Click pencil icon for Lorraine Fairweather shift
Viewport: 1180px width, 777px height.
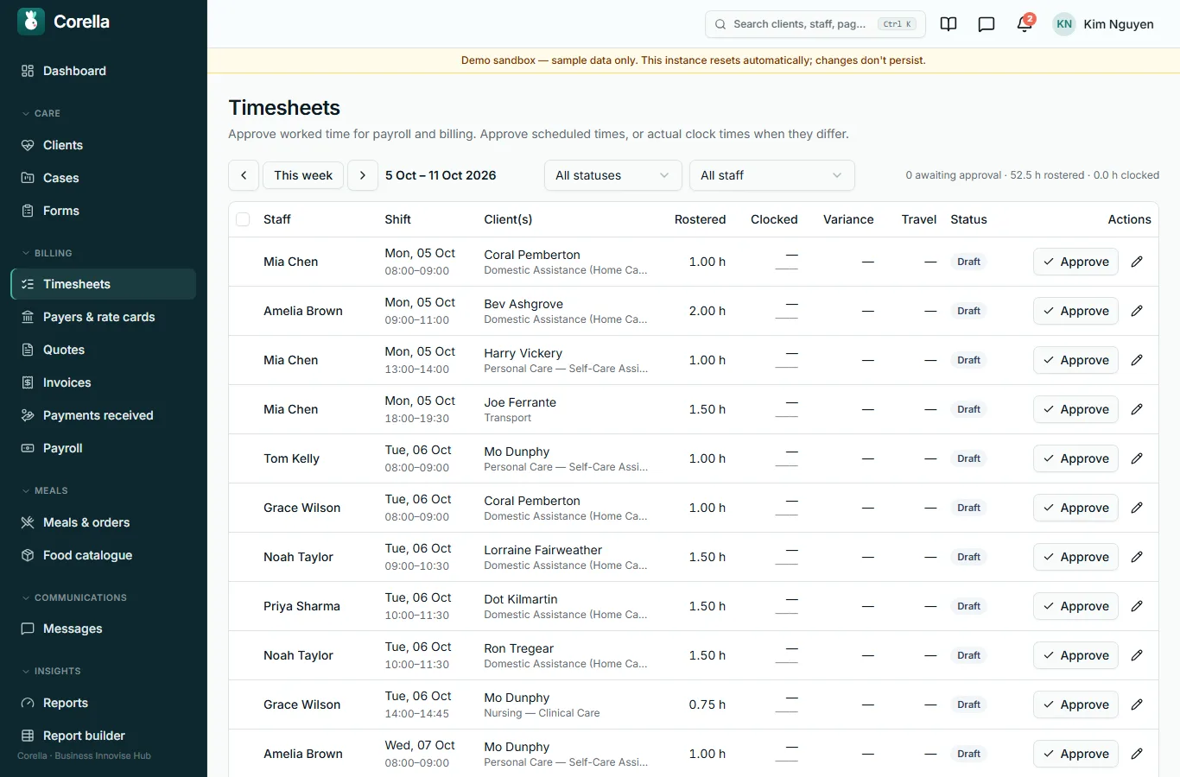tap(1137, 557)
